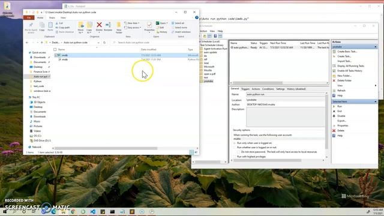384x216 pixels.
Task: Collapse the Selected Item section in Actions
Action: click(376, 101)
